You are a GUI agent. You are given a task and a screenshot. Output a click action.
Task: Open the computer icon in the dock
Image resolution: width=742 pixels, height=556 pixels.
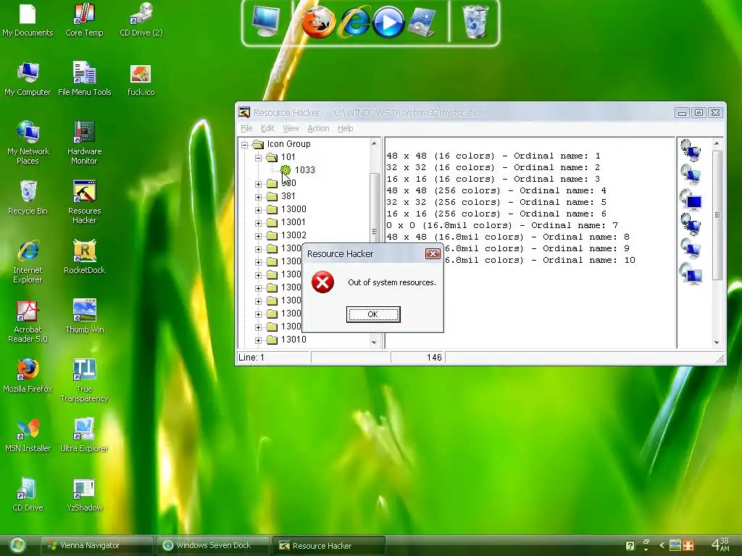coord(265,22)
